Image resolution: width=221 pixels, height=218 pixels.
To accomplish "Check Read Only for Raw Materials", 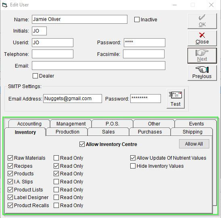I will (x=56, y=158).
